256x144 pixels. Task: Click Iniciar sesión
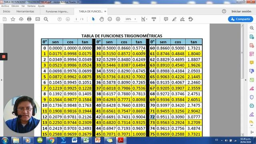click(x=241, y=11)
